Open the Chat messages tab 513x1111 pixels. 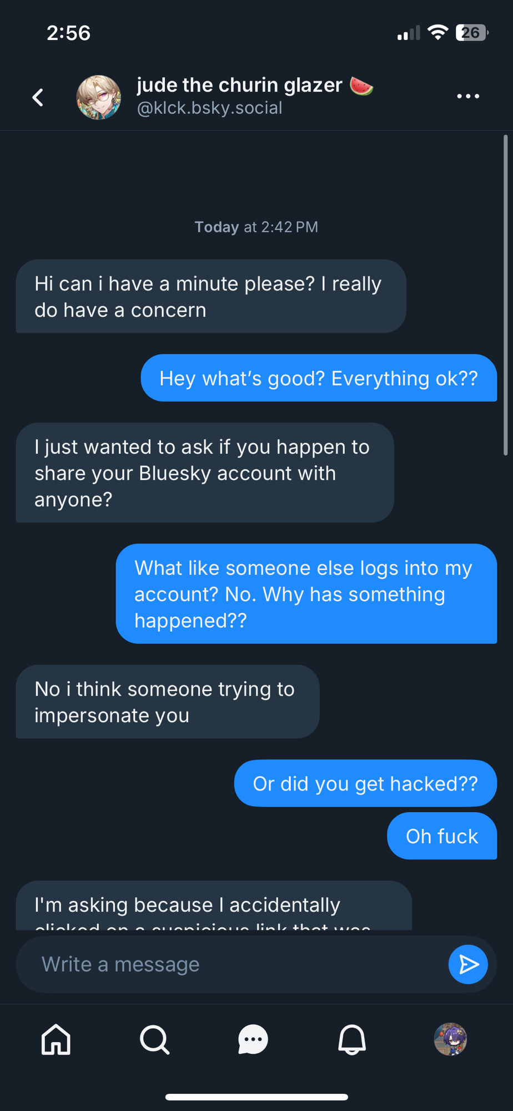point(253,1039)
